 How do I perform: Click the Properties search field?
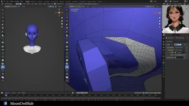(175, 35)
